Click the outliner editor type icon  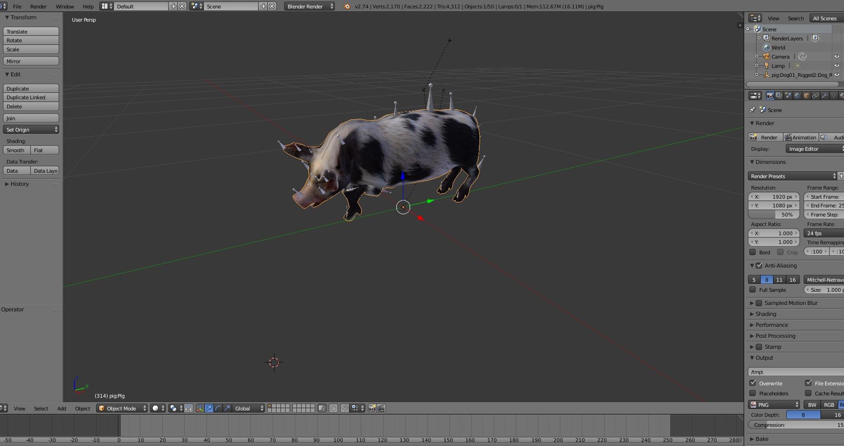coord(755,18)
